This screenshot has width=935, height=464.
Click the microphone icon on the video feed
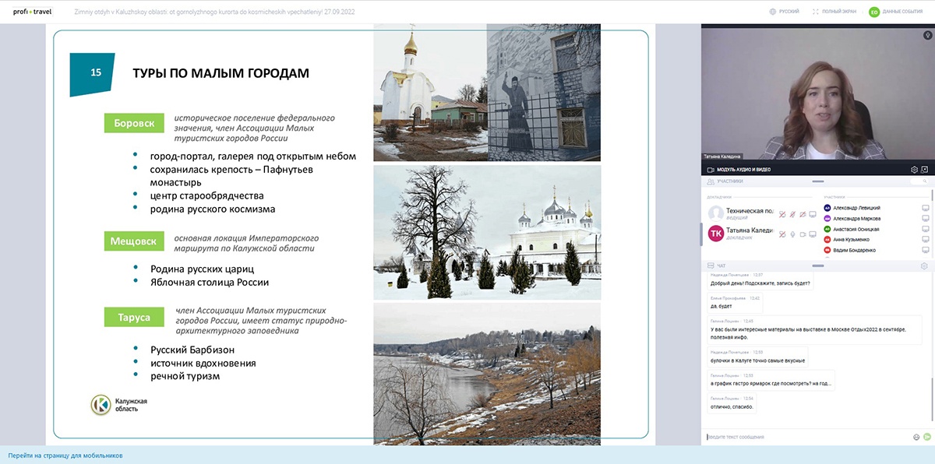click(x=927, y=35)
